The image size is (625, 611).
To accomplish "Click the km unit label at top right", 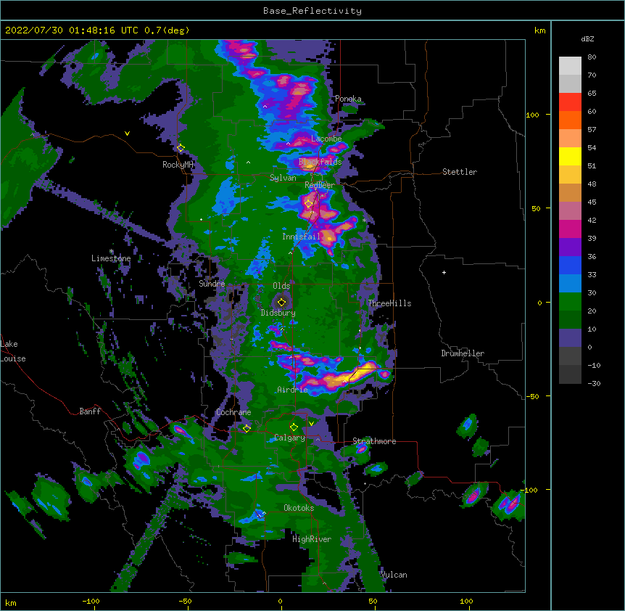I will click(x=540, y=30).
